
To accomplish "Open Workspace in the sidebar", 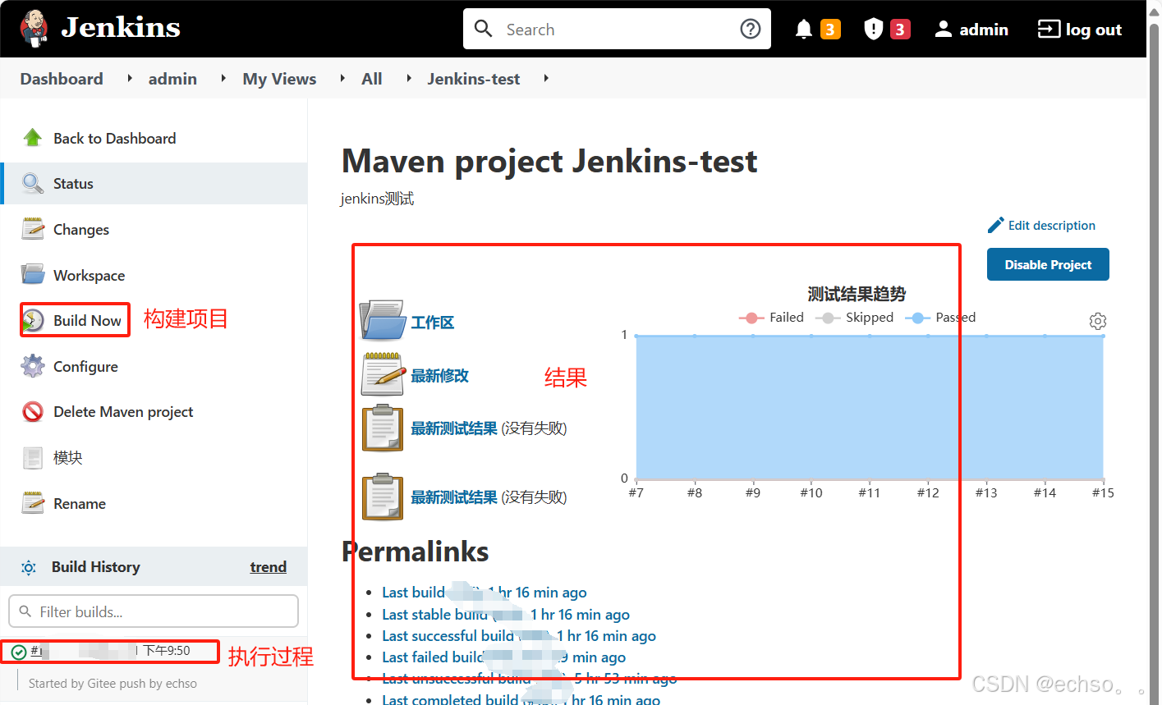I will pos(89,275).
